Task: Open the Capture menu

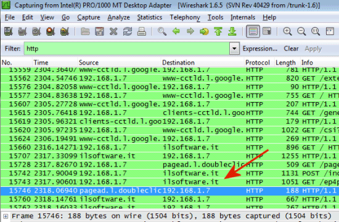Action: coord(89,17)
